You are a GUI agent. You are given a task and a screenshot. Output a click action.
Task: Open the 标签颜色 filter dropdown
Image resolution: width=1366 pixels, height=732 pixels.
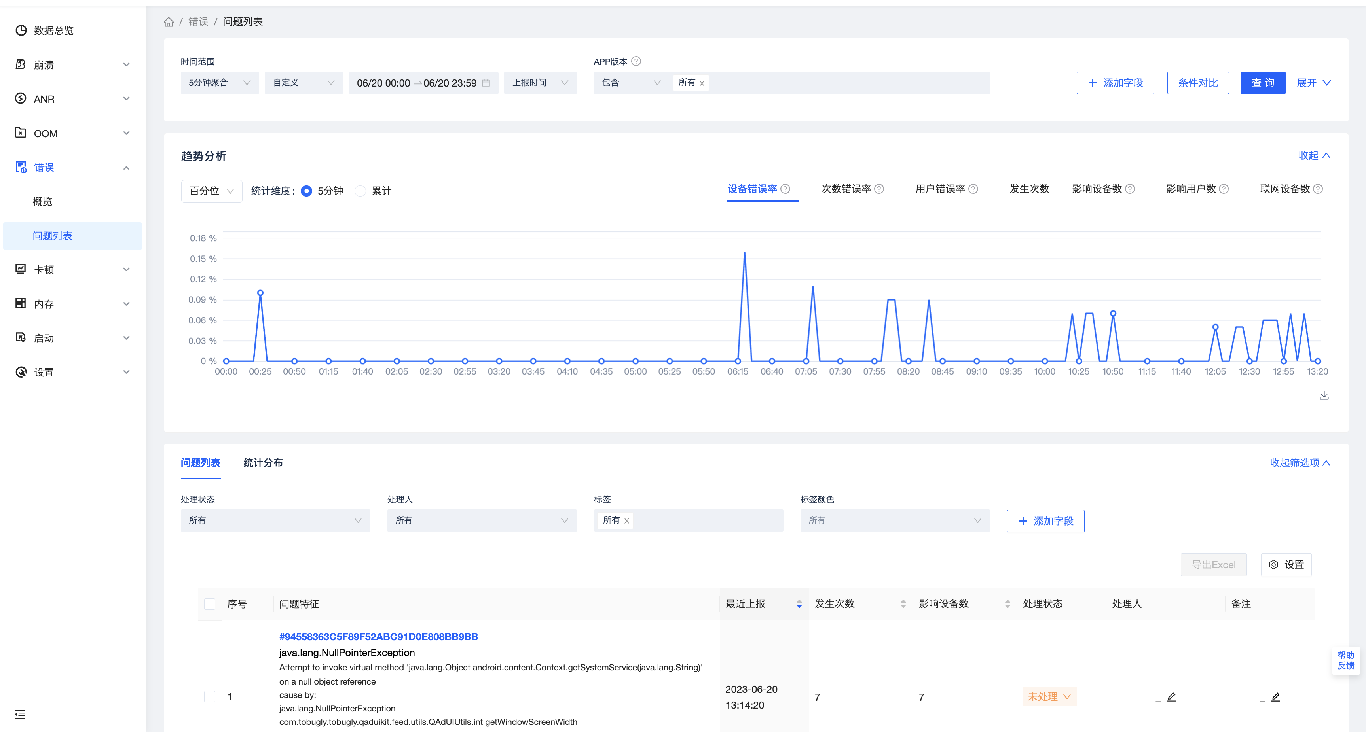click(x=895, y=520)
